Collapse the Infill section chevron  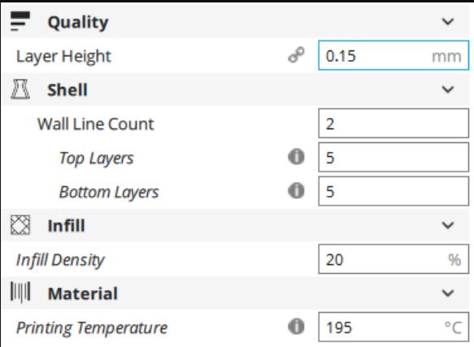[448, 225]
